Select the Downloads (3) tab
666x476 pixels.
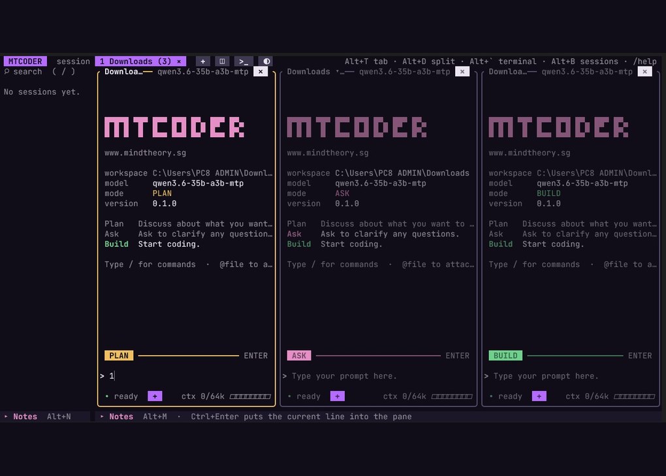point(140,61)
